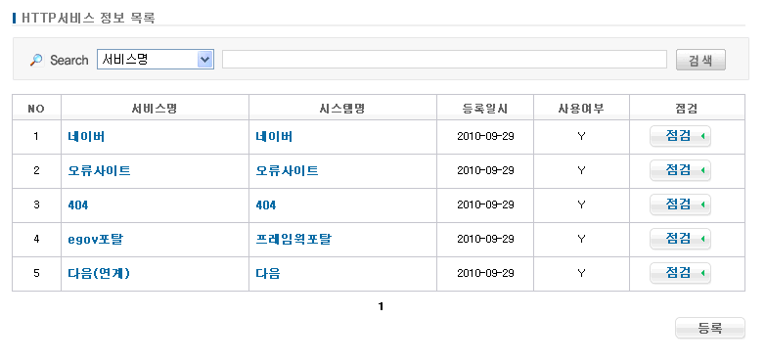Image resolution: width=766 pixels, height=363 pixels.
Task: Click the magnifying glass Search icon
Action: coord(36,60)
